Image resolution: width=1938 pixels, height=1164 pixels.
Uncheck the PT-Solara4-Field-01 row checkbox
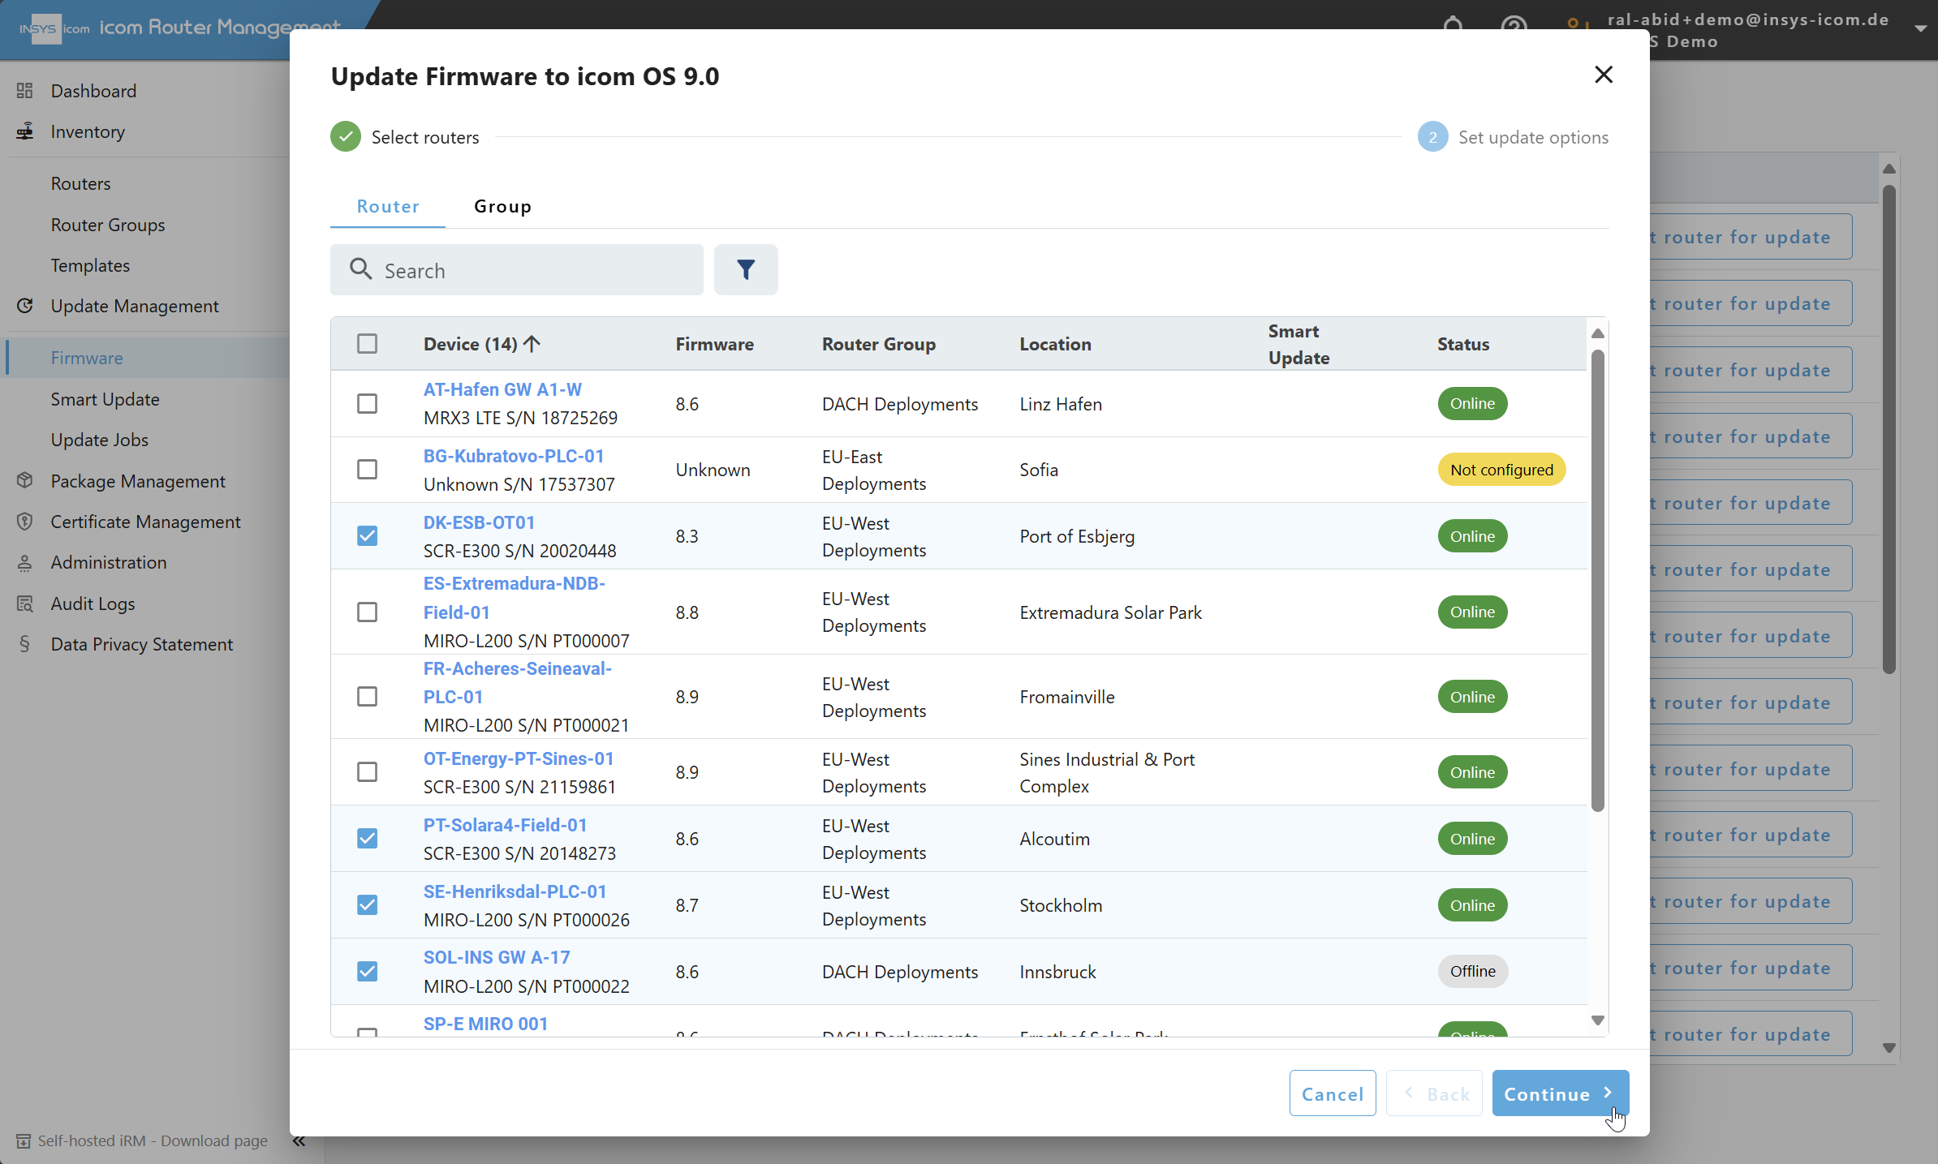367,839
